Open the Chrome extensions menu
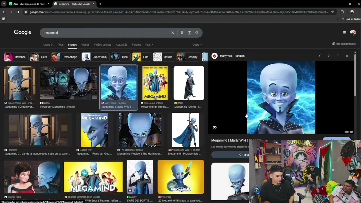Image resolution: width=361 pixels, height=203 pixels. [x=342, y=12]
